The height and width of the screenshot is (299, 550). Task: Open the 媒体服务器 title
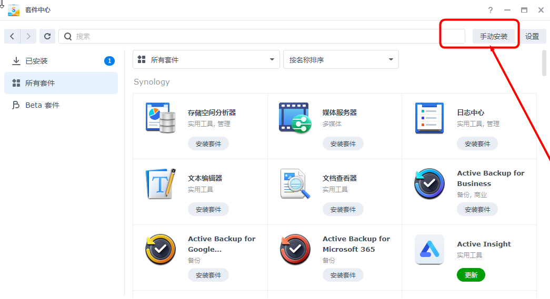click(x=339, y=113)
